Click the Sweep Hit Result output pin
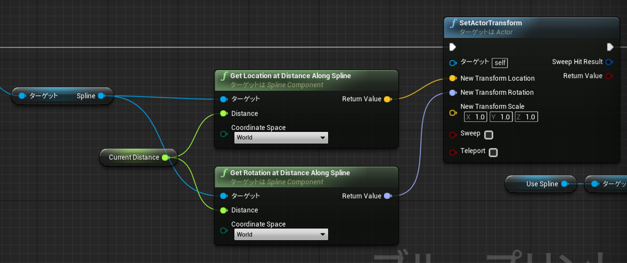 (609, 62)
